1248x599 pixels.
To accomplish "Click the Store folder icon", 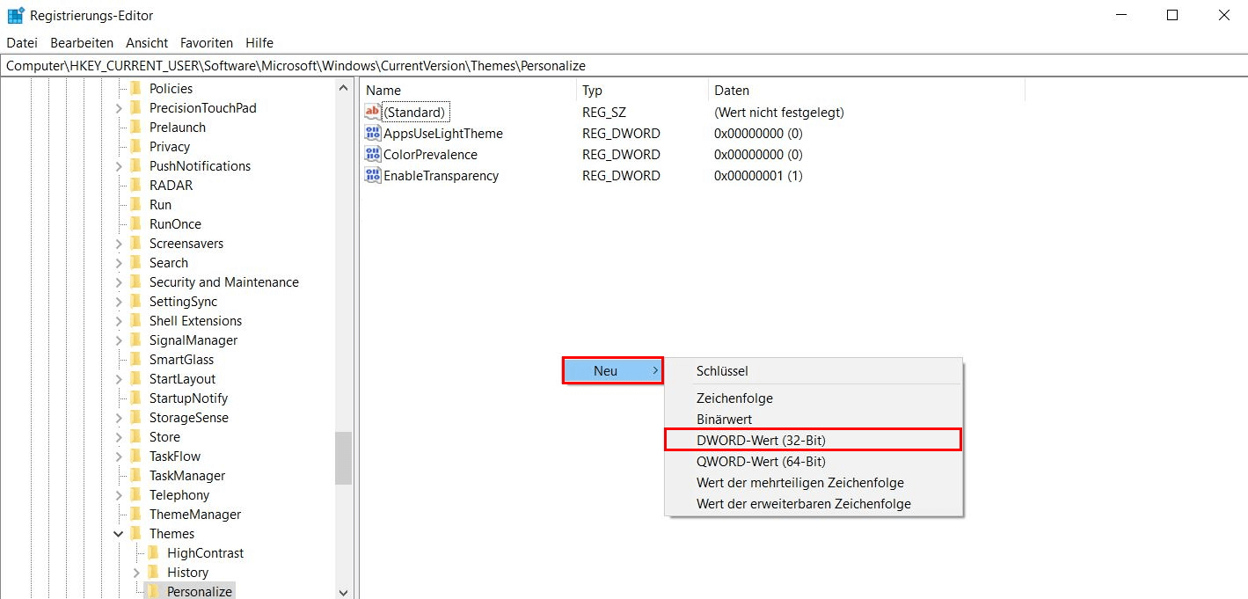I will click(x=135, y=436).
